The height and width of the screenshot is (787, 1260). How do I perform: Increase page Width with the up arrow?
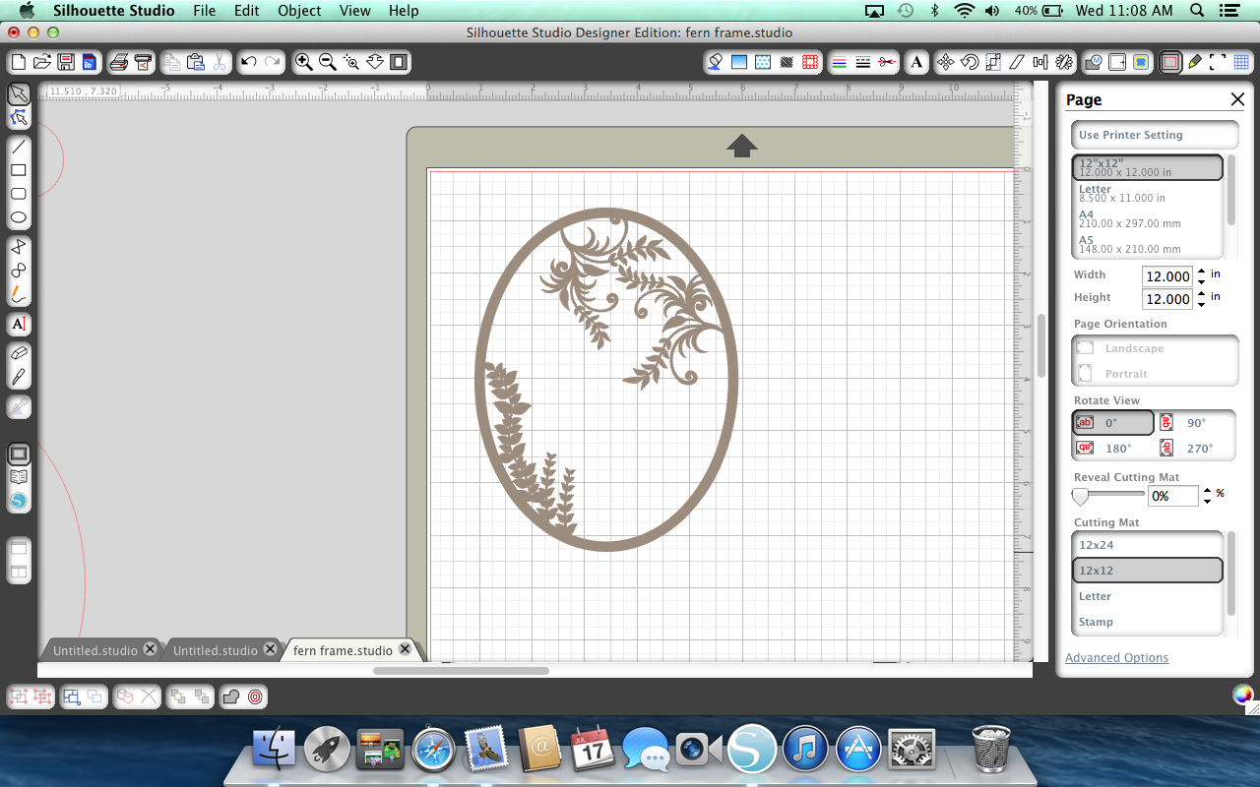pyautogui.click(x=1202, y=272)
